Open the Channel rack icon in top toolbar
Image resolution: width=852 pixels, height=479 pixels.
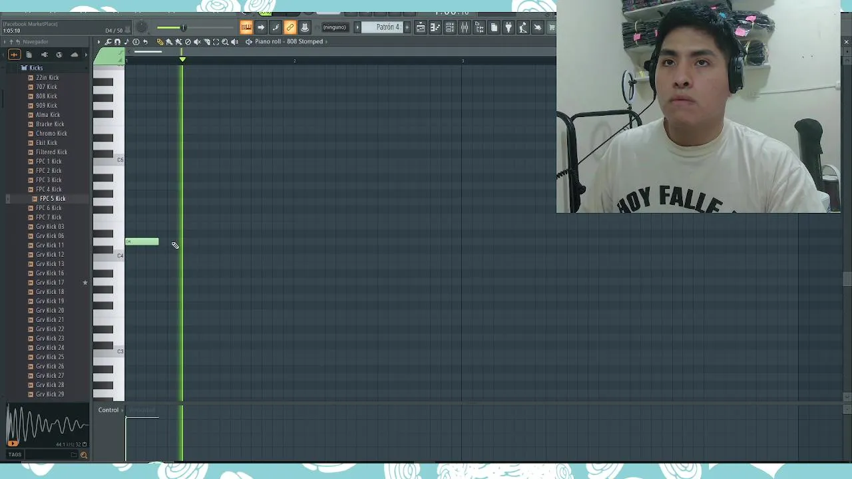point(449,27)
